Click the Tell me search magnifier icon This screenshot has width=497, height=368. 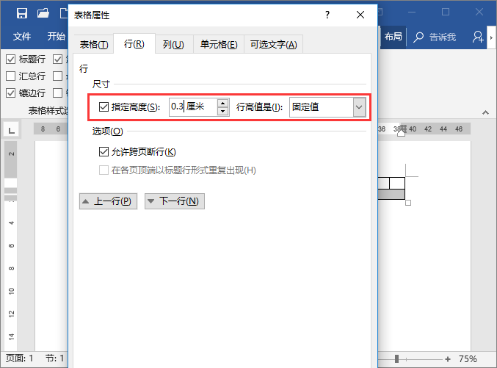pyautogui.click(x=418, y=37)
